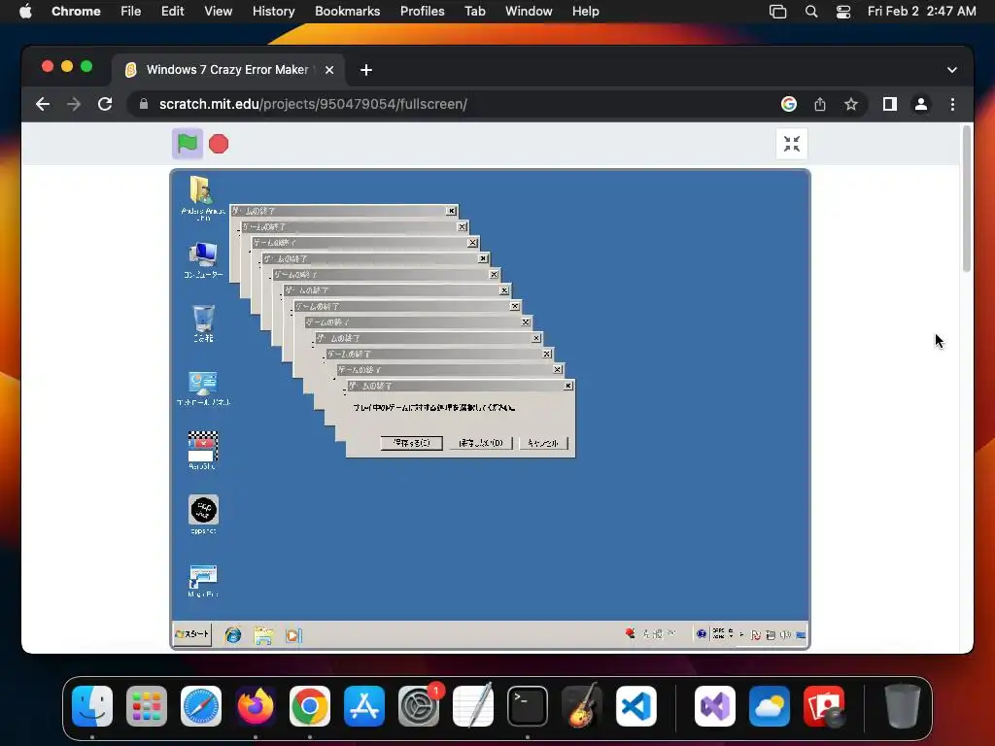Go back in Chrome
Screen dimensions: 995x746
click(x=43, y=104)
